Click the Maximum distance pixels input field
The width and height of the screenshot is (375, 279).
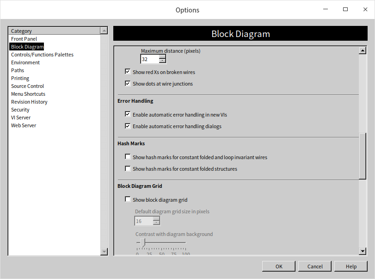pyautogui.click(x=149, y=59)
